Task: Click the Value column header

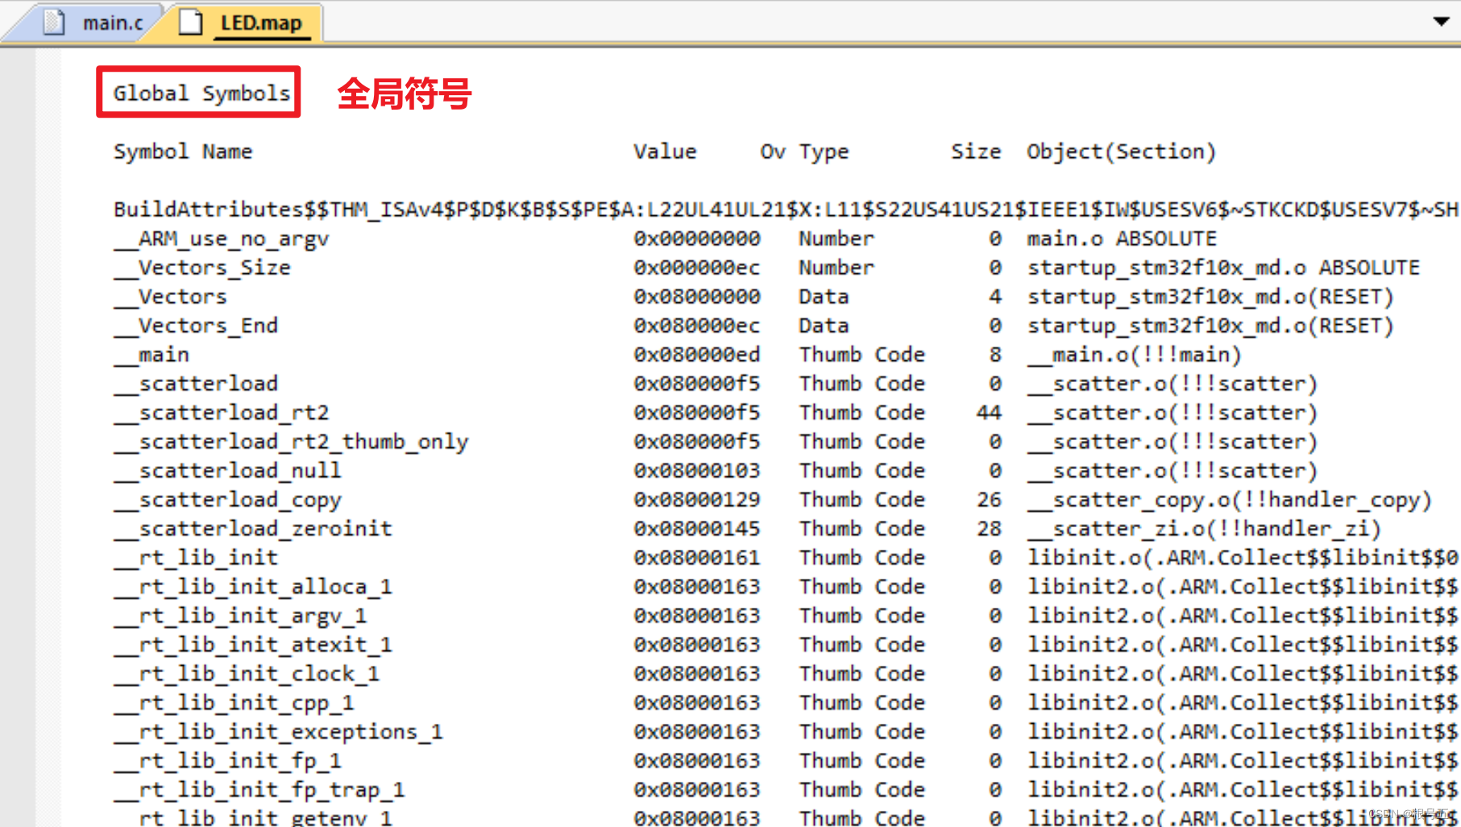Action: coord(665,152)
